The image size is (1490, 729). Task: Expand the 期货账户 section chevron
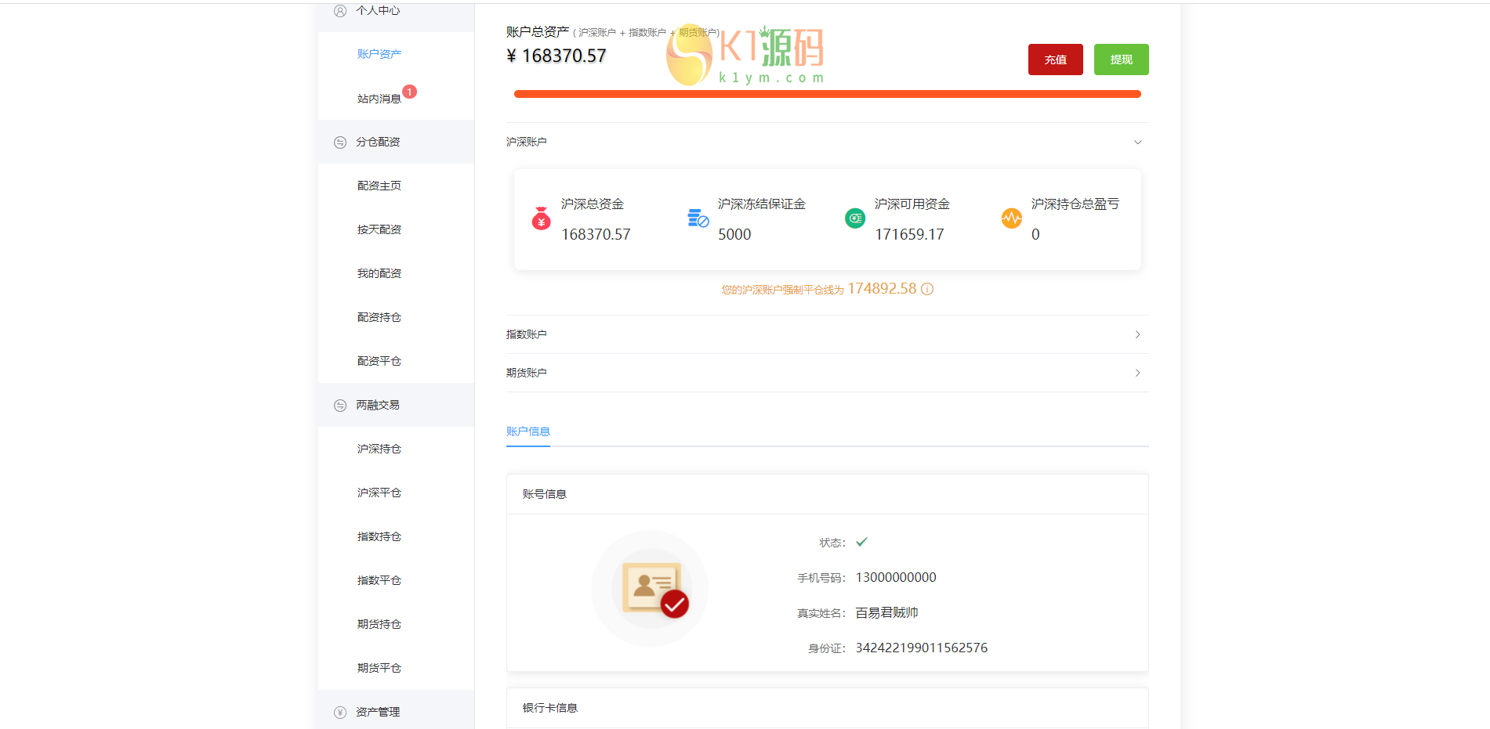[x=1138, y=373]
